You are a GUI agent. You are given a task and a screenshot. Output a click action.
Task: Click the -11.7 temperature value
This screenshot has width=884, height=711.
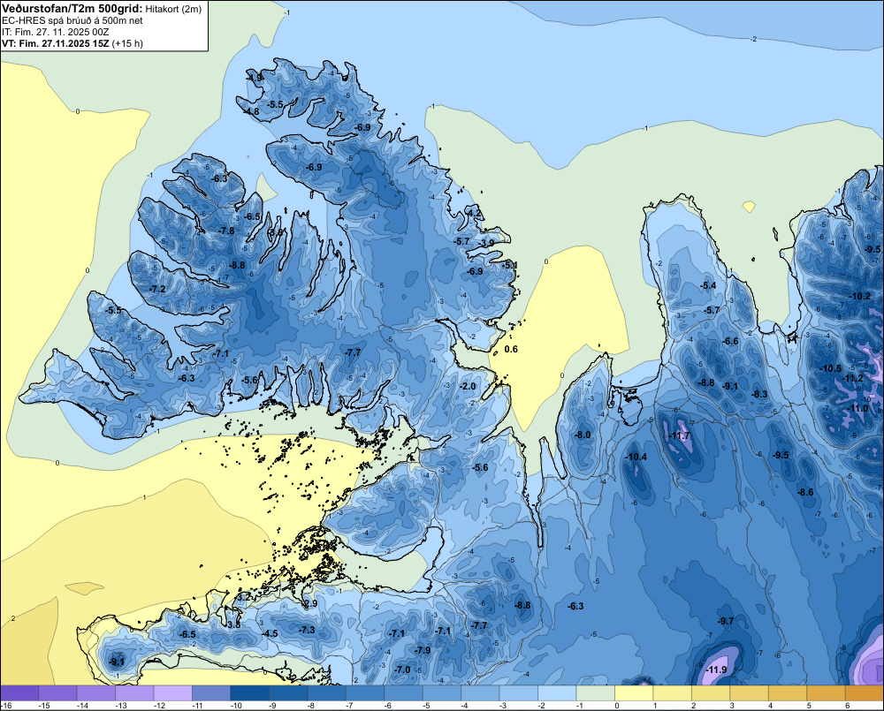[x=680, y=436]
